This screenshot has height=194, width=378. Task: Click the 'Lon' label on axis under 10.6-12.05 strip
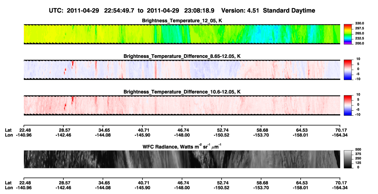coord(9,135)
